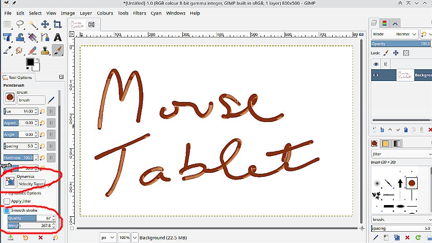This screenshot has width=432, height=243.
Task: Toggle link Hardness to brush native
Action: (x=51, y=158)
